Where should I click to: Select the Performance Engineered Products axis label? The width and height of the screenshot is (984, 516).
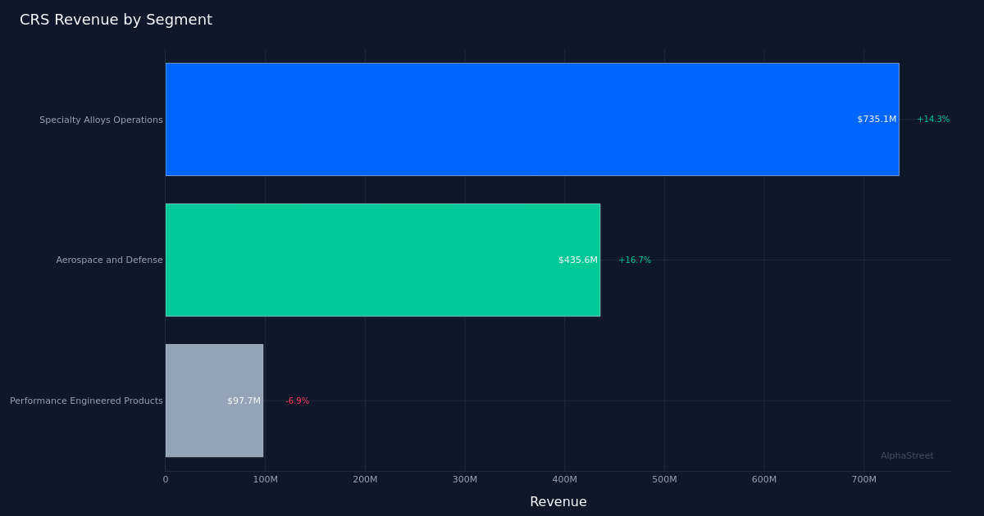coord(85,401)
